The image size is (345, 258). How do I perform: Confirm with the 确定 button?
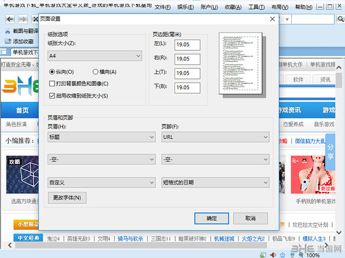(x=212, y=218)
